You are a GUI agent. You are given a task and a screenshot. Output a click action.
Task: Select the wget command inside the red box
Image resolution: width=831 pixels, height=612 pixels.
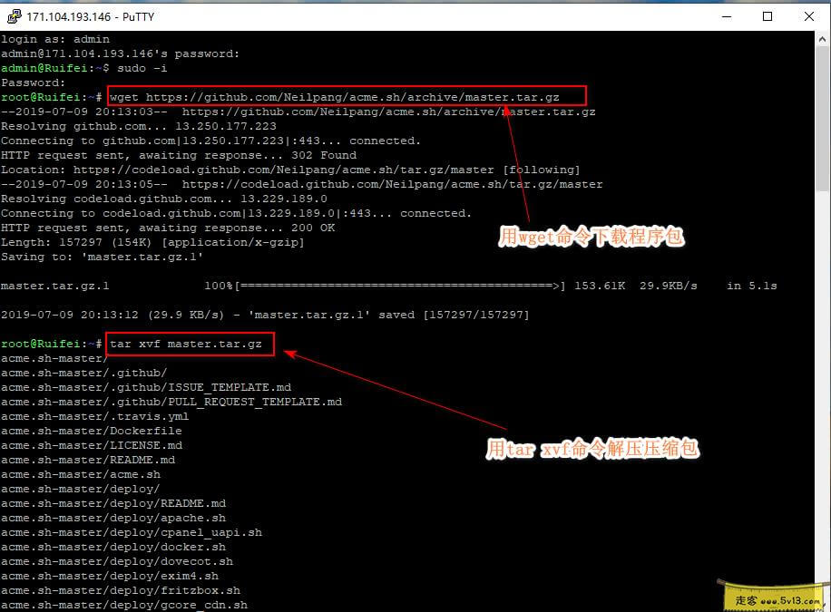coord(345,96)
